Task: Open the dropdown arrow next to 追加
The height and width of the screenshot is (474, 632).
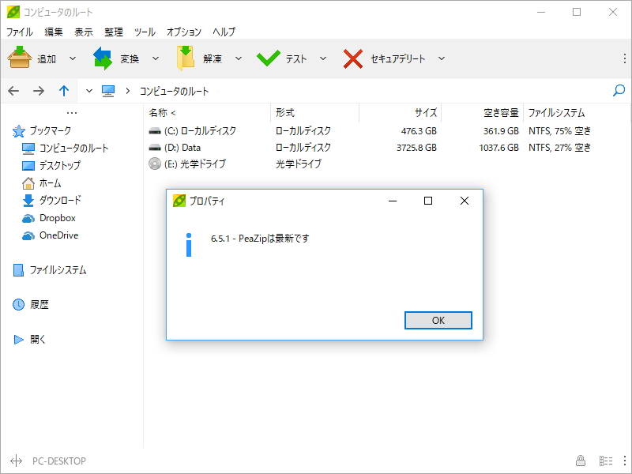Action: point(73,57)
